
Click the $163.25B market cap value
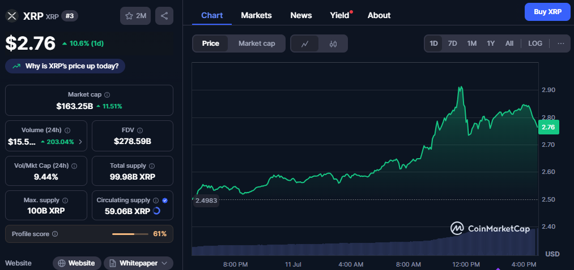point(75,106)
